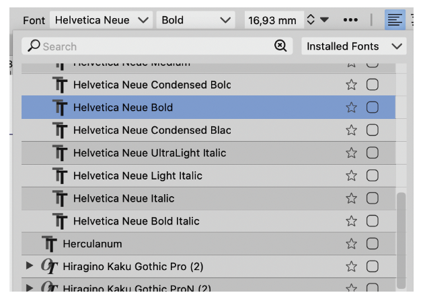Screen dimensions: 425x301
Task: Select Helvetica Neue Light Italic font
Action: click(208, 175)
